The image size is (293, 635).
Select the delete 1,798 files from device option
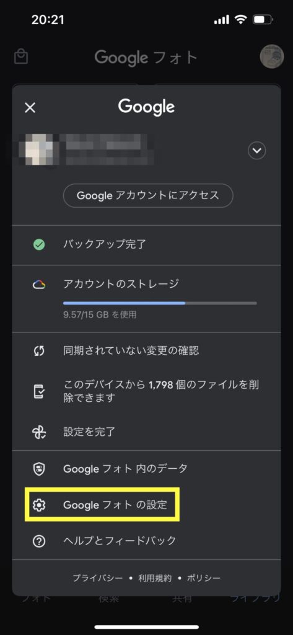[x=146, y=391]
